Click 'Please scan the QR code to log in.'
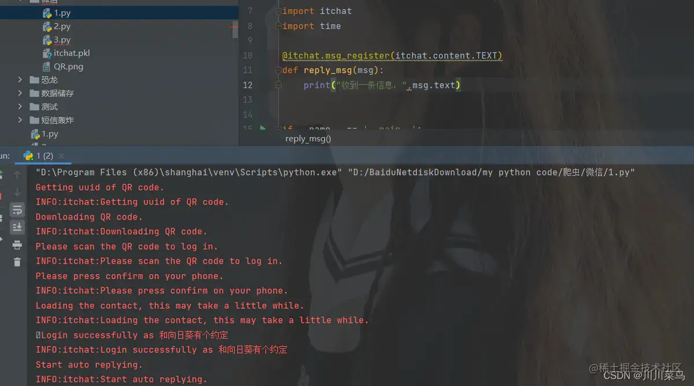The image size is (694, 386). (x=127, y=246)
